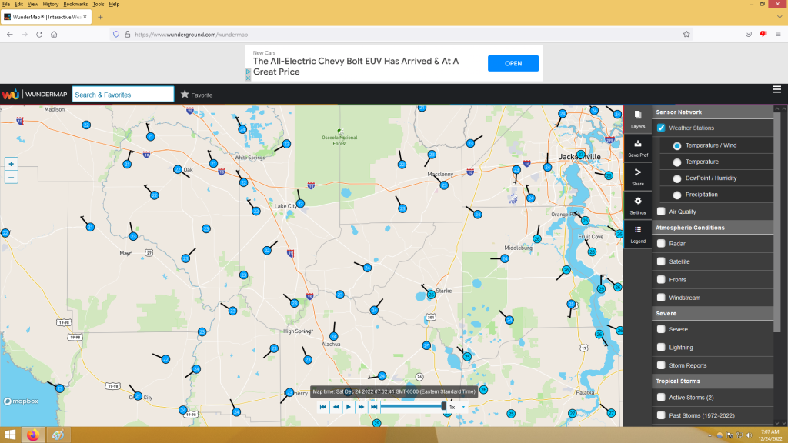The height and width of the screenshot is (443, 788).
Task: Zoom in on the map
Action: (11, 164)
